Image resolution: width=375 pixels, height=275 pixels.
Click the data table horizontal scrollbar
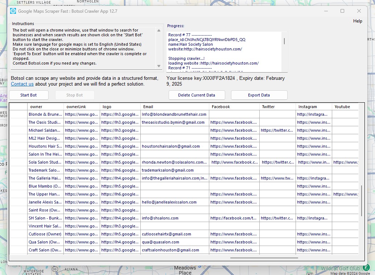264,258
